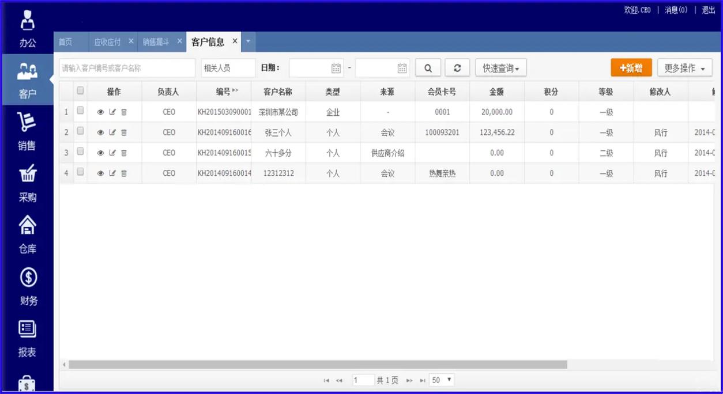This screenshot has height=394, width=723.
Task: Edit the 张三个人 record with pencil icon
Action: point(112,132)
